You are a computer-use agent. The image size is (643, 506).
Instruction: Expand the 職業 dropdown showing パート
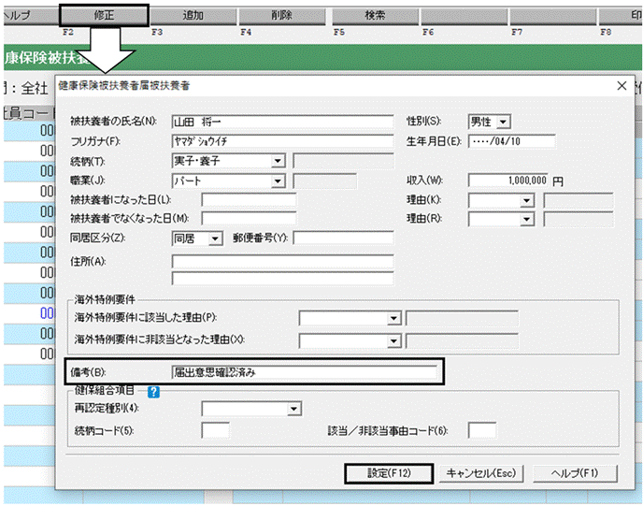coord(278,181)
